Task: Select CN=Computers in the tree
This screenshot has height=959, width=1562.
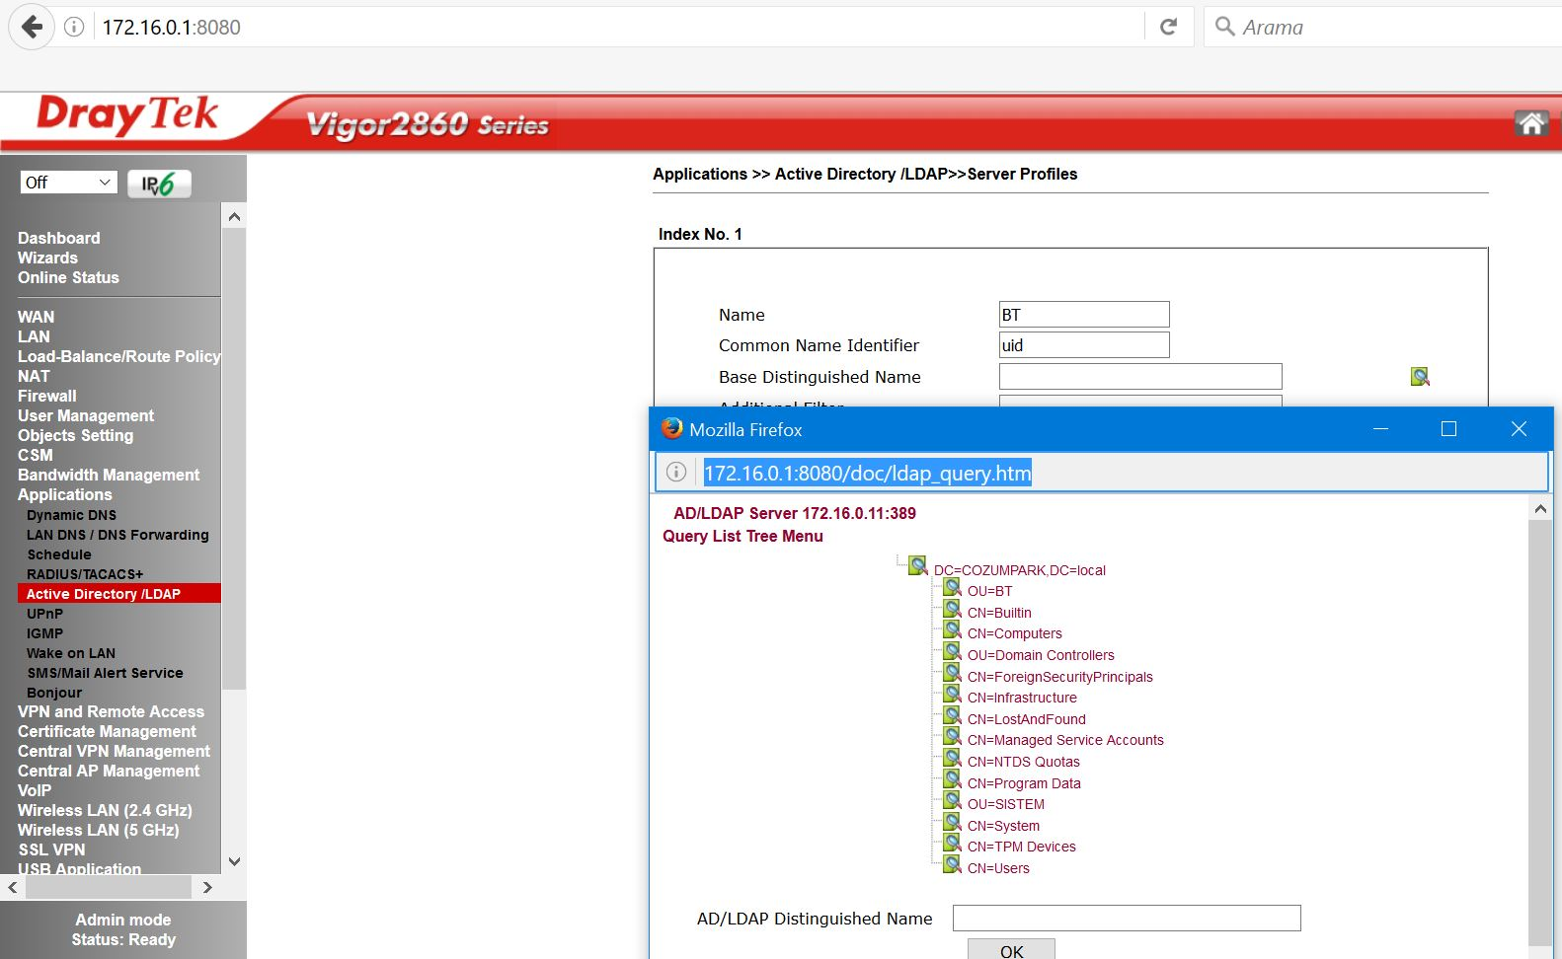Action: point(1014,633)
